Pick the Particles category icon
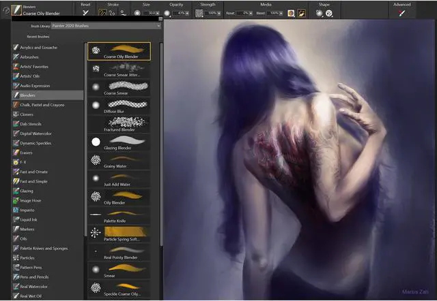 16,257
